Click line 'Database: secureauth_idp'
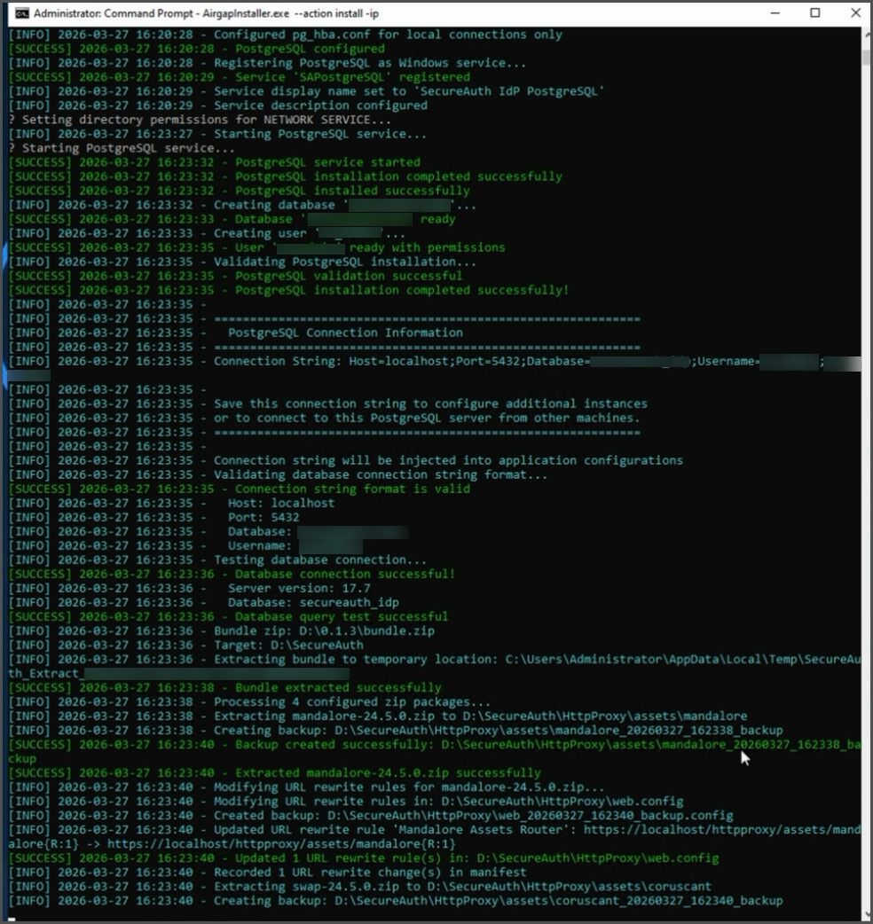The width and height of the screenshot is (873, 924). [x=204, y=602]
